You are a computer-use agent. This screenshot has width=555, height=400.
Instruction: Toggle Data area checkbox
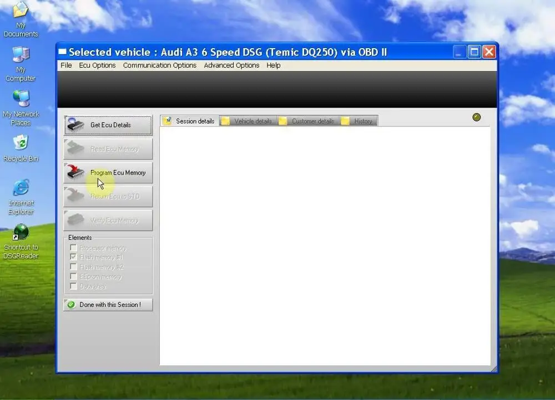tap(74, 286)
